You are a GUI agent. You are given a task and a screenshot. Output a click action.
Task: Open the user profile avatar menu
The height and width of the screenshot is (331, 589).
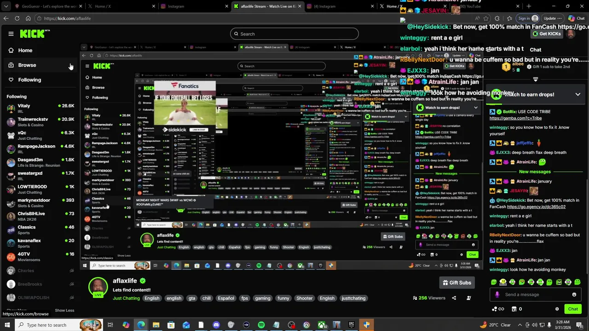pyautogui.click(x=571, y=34)
